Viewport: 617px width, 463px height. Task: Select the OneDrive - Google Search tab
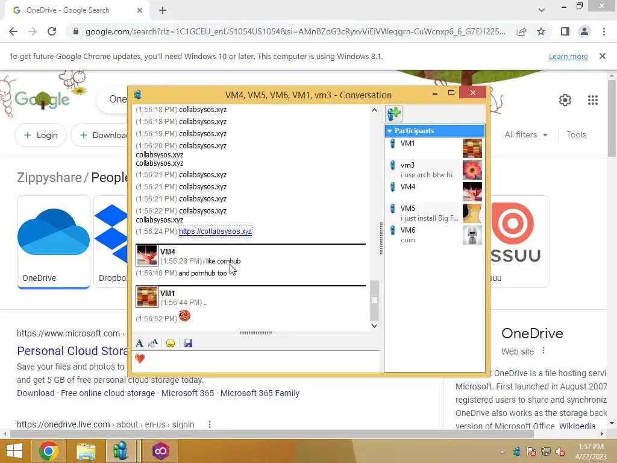[x=77, y=11]
